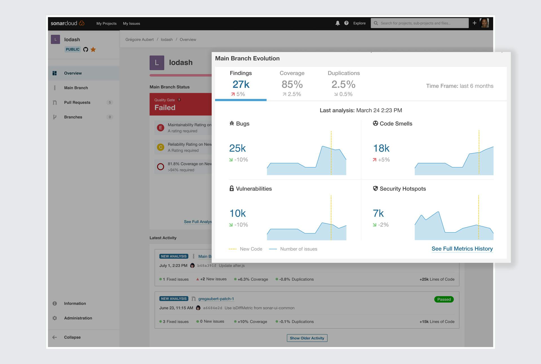Viewport: 541px width, 364px height.
Task: Open the help question mark icon
Action: point(346,23)
